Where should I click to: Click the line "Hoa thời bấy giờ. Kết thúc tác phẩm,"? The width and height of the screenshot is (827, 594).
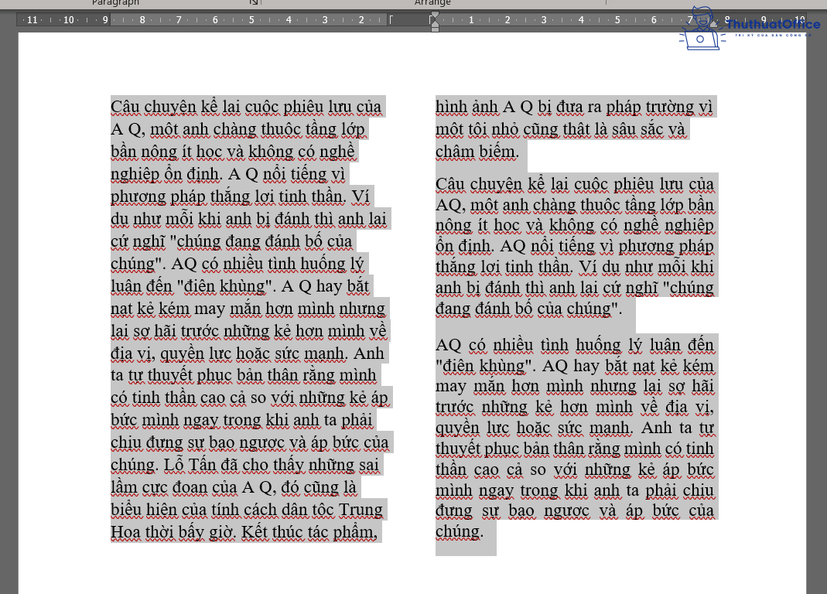pyautogui.click(x=244, y=532)
